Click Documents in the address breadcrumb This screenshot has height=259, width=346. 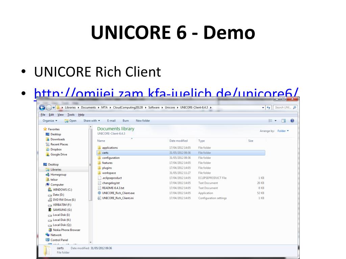tap(88, 108)
